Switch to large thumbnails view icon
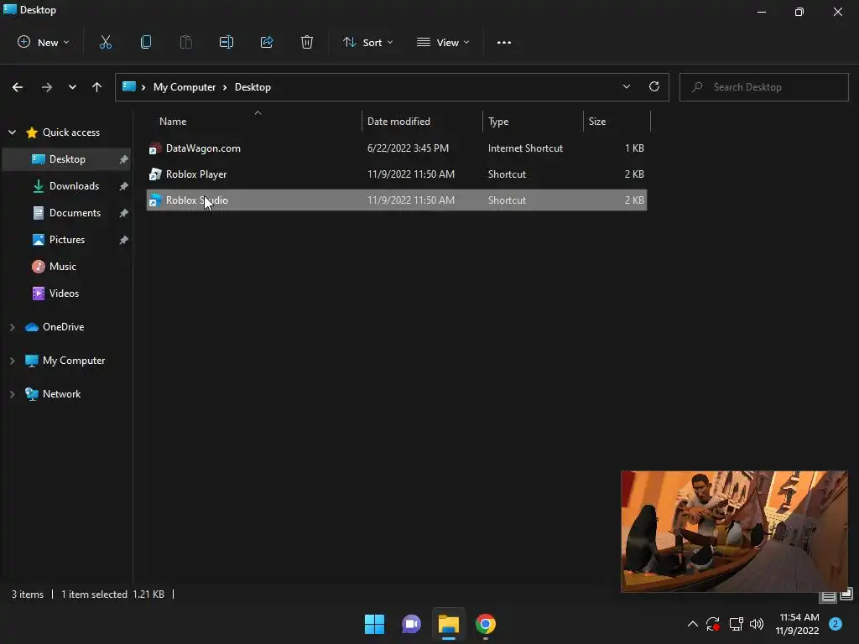The width and height of the screenshot is (859, 644). pyautogui.click(x=846, y=594)
